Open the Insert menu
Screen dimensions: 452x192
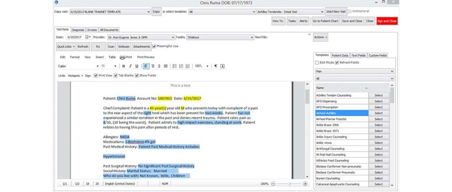(100, 57)
